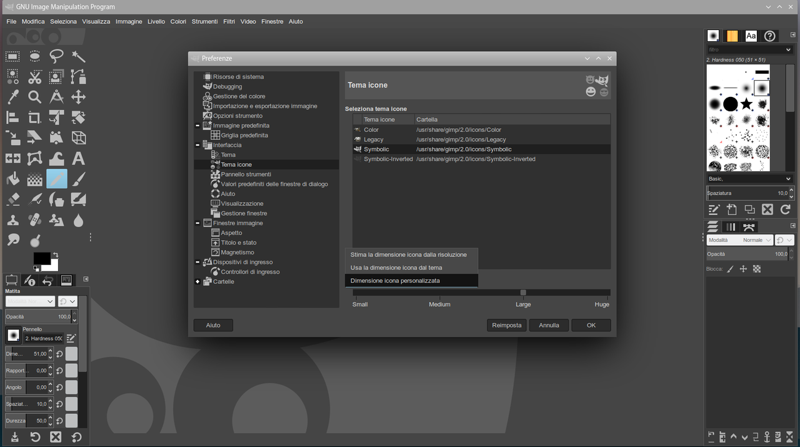This screenshot has width=800, height=447.
Task: Select the Blur/Sharpen droplet tool
Action: [78, 220]
